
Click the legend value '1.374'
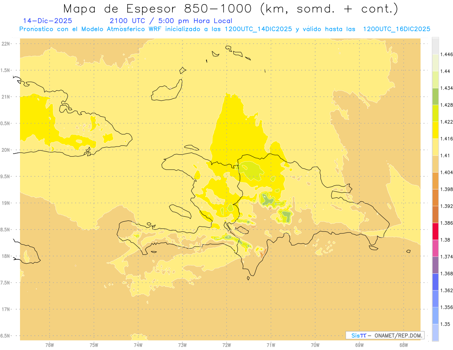click(x=447, y=257)
